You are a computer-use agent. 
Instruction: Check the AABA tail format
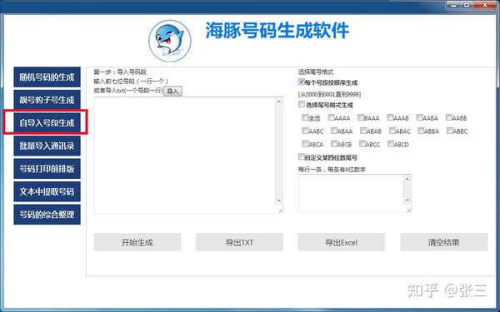point(419,117)
